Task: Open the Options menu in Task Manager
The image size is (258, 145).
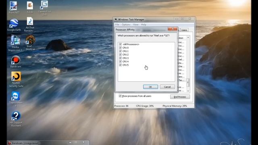Action: (126, 25)
